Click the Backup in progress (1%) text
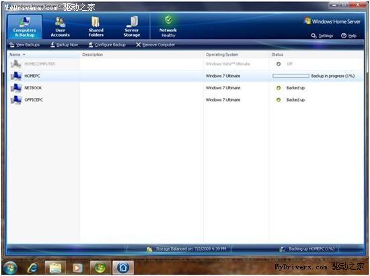Viewport: 370px width, 276px height. pos(333,76)
